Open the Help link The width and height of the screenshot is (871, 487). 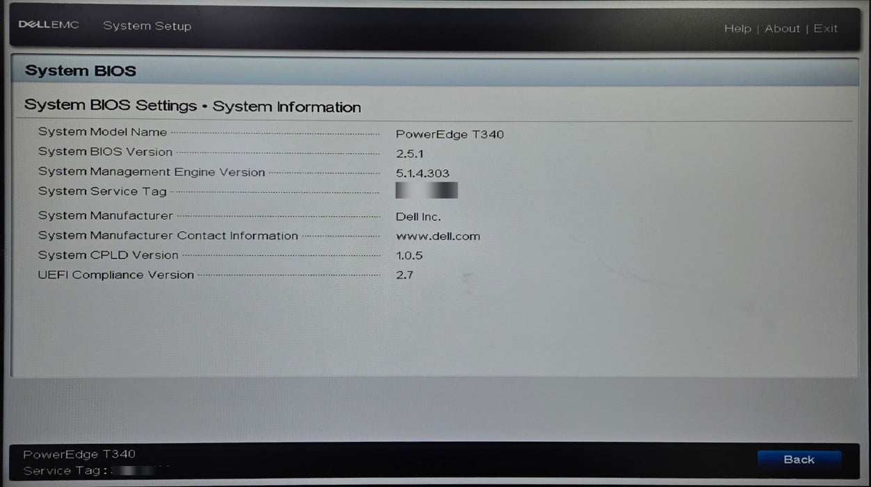738,29
